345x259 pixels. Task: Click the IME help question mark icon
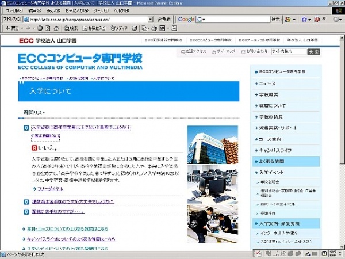click(x=324, y=254)
